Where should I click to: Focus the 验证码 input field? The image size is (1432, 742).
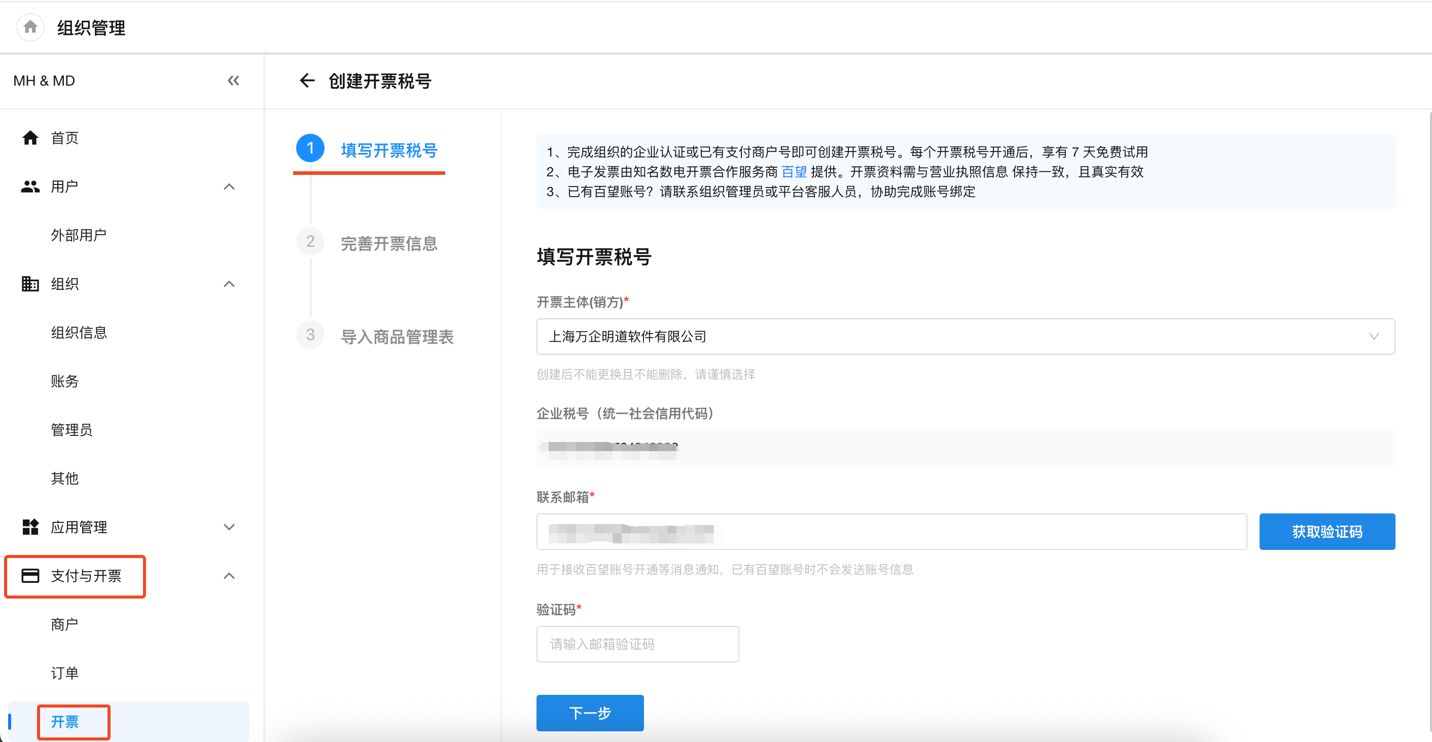pyautogui.click(x=637, y=644)
